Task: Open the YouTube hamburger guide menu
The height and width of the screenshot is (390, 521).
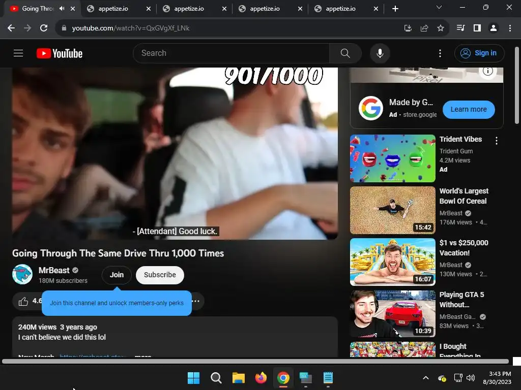Action: click(x=18, y=53)
